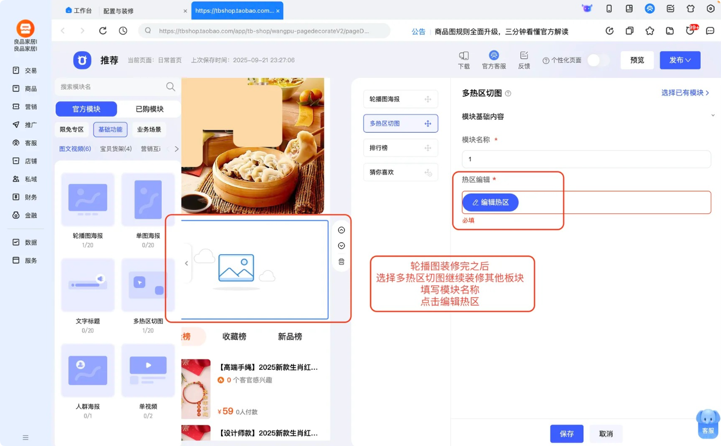Open the notification icon with the 99+ badge
This screenshot has height=446, width=721.
tap(691, 30)
